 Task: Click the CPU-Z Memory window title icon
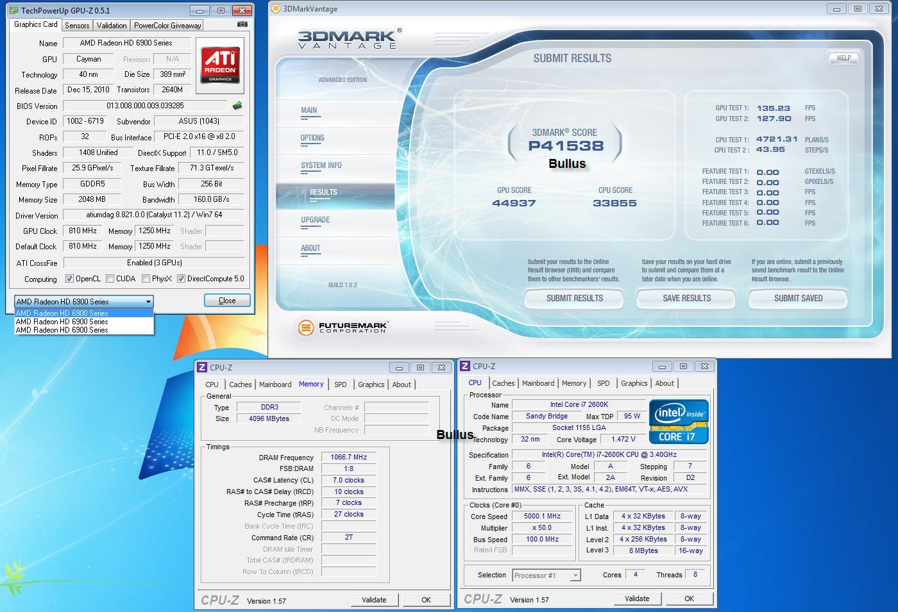pos(202,367)
